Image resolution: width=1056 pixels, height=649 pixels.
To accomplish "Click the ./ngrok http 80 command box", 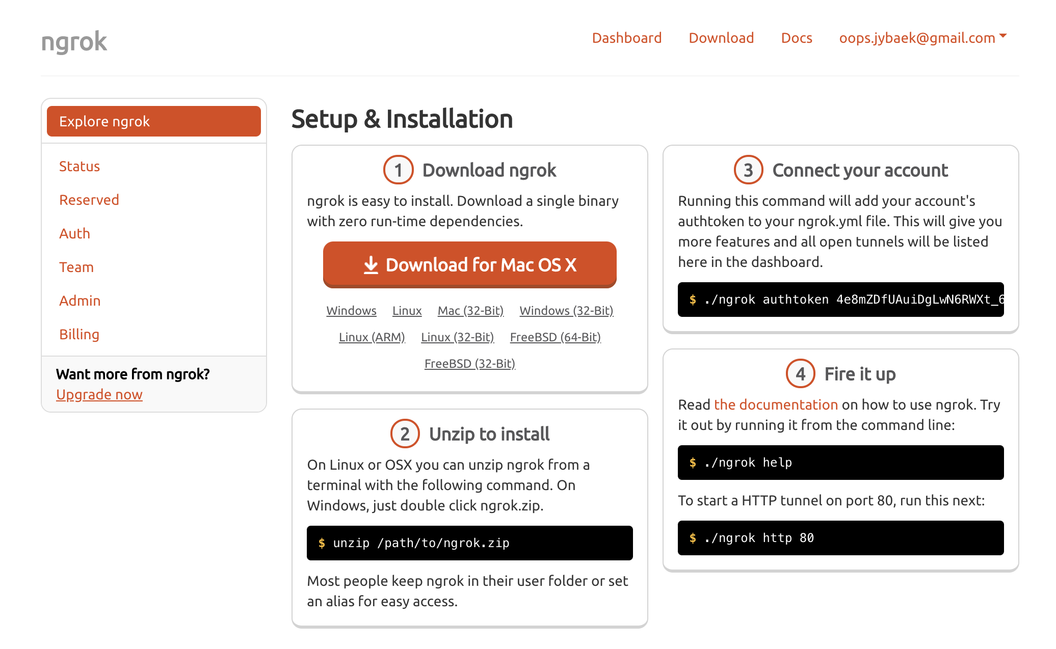I will click(841, 538).
